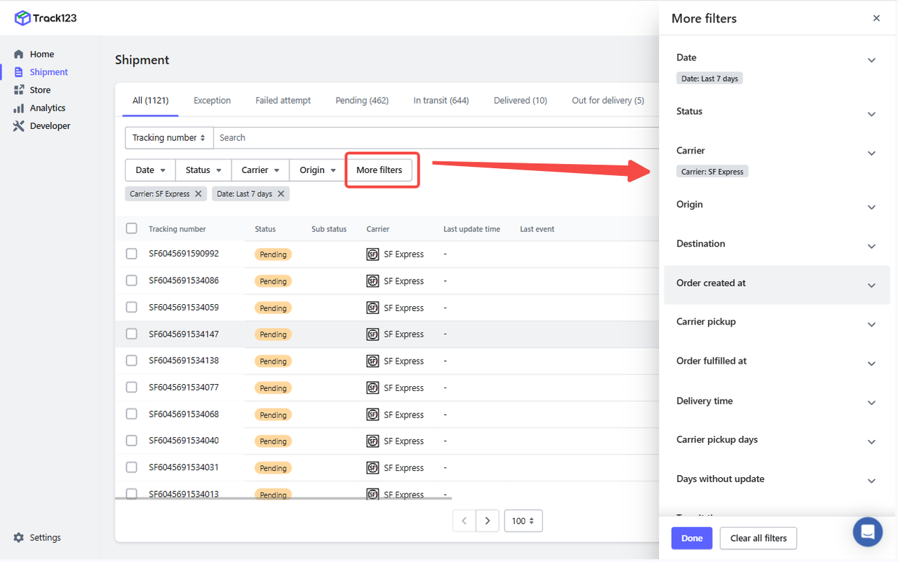This screenshot has height=562, width=898.
Task: Open Home in the sidebar
Action: [x=41, y=54]
